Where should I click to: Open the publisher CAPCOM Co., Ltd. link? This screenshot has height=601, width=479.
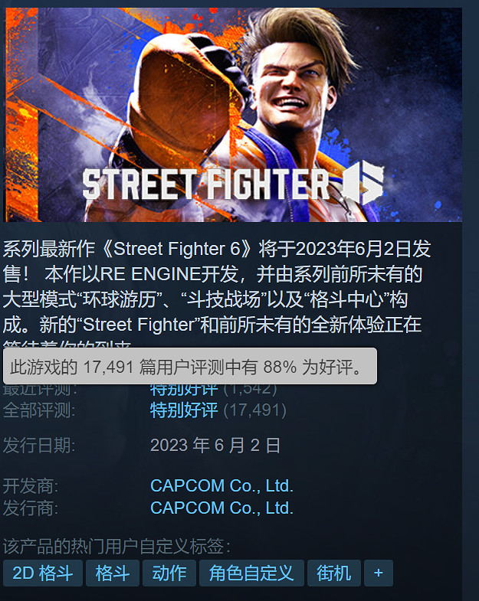(221, 508)
